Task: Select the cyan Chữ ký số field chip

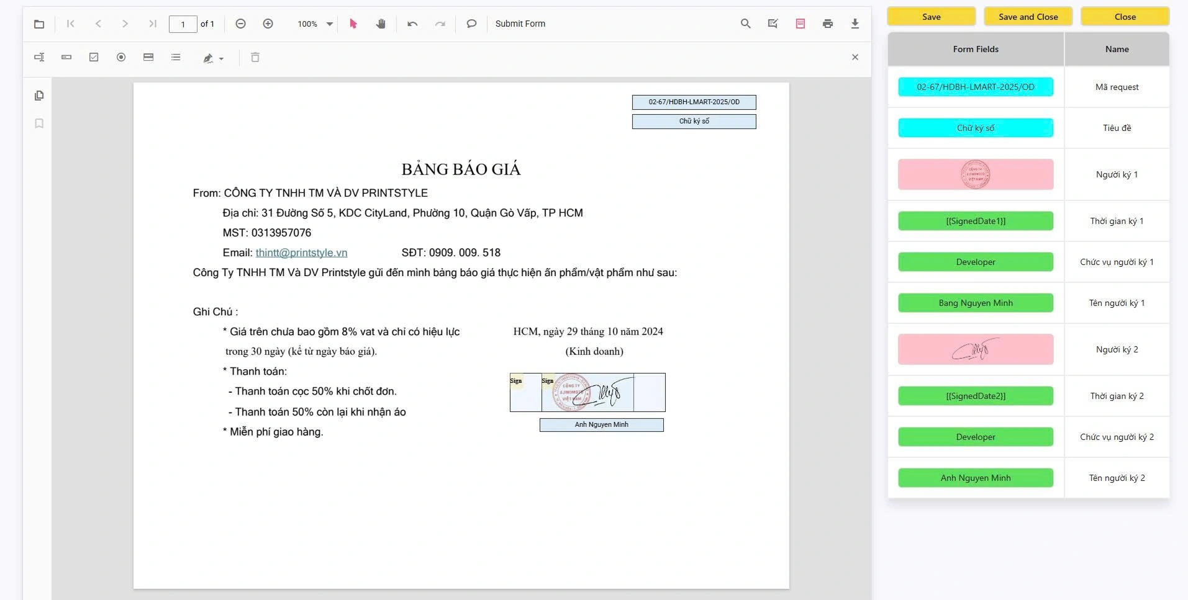Action: click(976, 128)
